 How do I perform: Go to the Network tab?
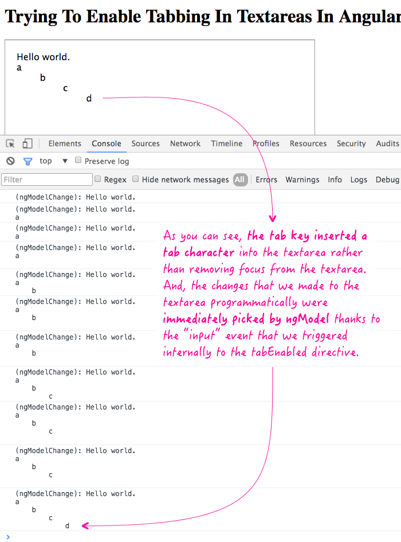[x=185, y=143]
